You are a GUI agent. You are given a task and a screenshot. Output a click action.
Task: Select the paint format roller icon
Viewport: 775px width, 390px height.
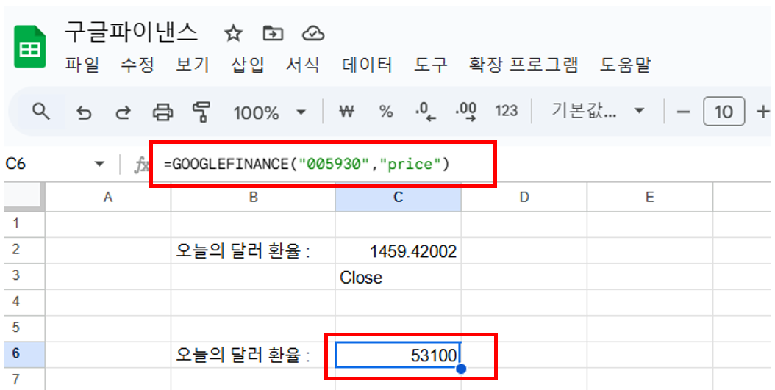pyautogui.click(x=201, y=112)
